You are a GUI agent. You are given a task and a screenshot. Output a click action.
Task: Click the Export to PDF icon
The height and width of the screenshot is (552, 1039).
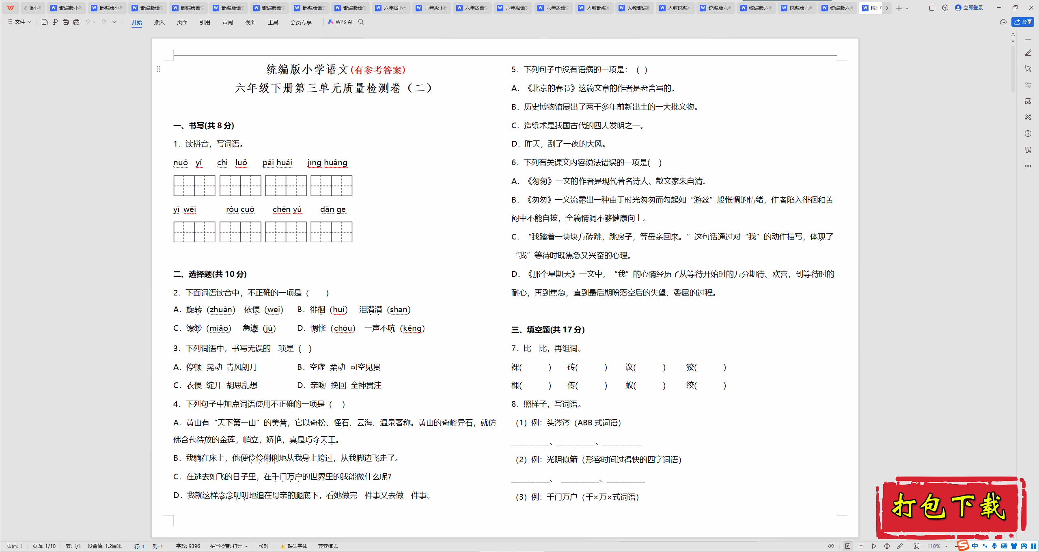pyautogui.click(x=55, y=22)
